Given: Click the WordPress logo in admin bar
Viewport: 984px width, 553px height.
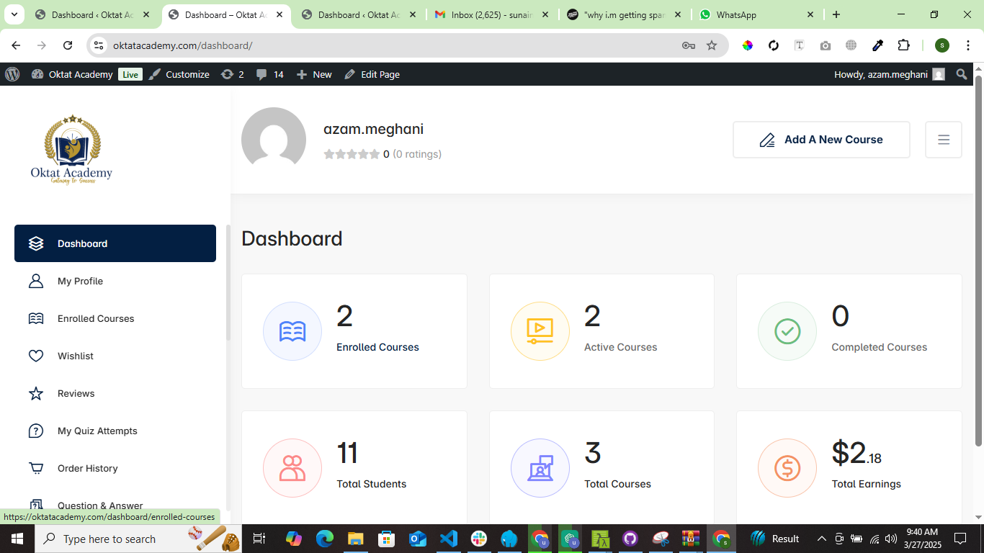Looking at the screenshot, I should click(12, 74).
